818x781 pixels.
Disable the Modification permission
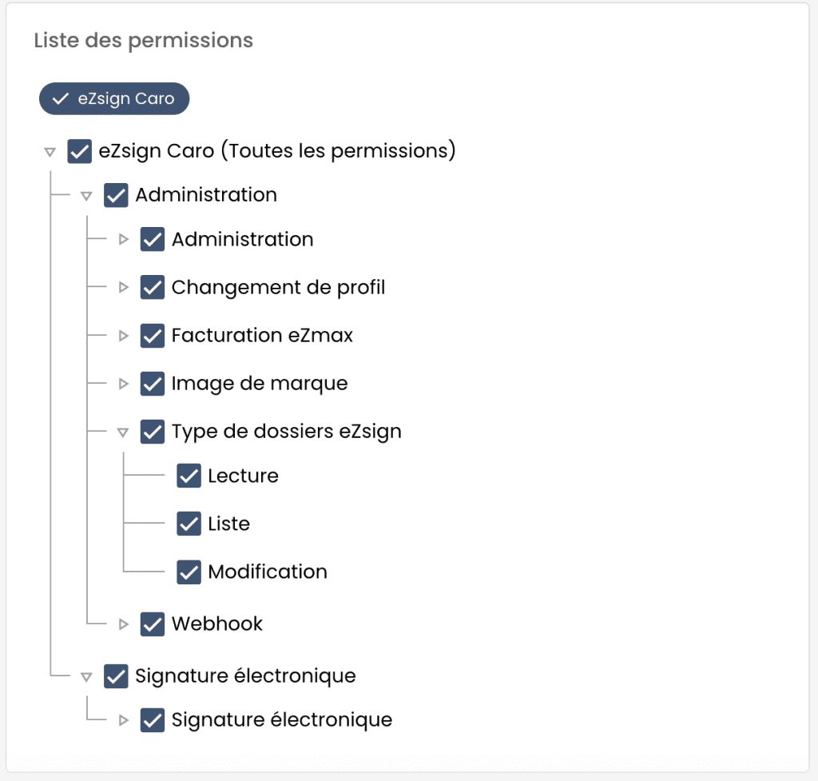click(x=189, y=572)
